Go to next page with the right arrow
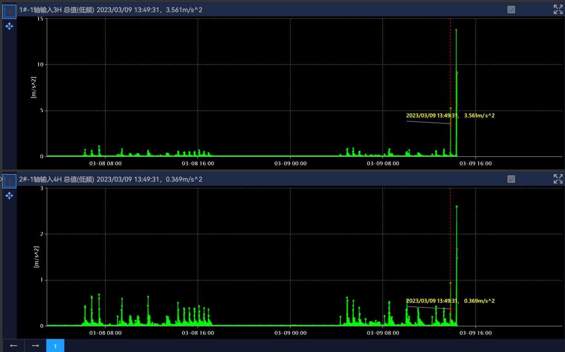The height and width of the screenshot is (352, 565). click(x=35, y=346)
